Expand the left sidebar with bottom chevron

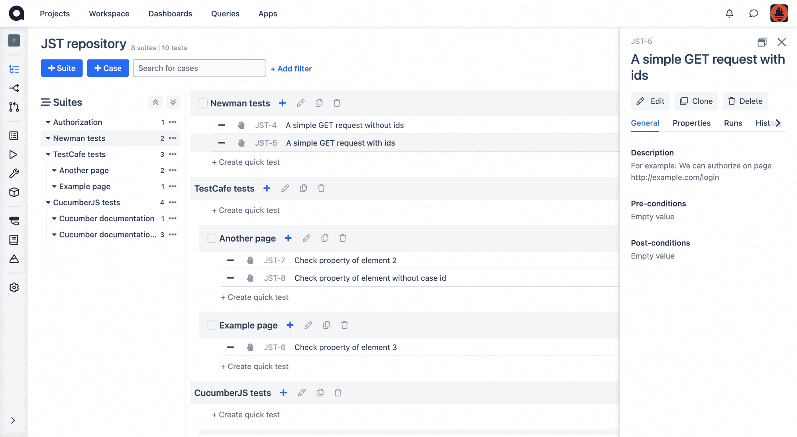click(x=13, y=420)
